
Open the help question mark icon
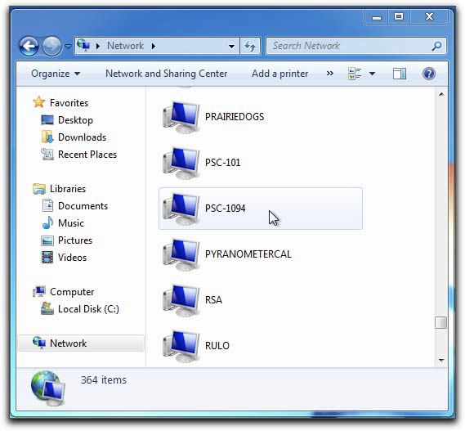point(428,74)
